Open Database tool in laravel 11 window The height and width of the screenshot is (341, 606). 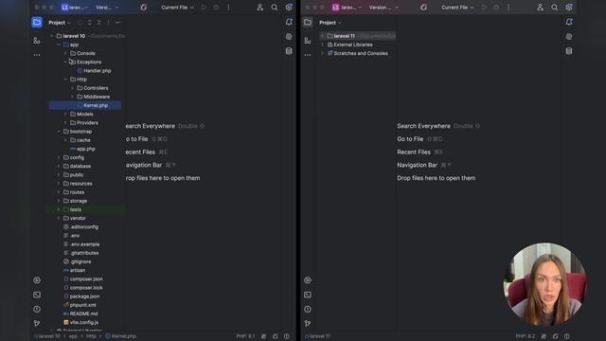pyautogui.click(x=569, y=51)
